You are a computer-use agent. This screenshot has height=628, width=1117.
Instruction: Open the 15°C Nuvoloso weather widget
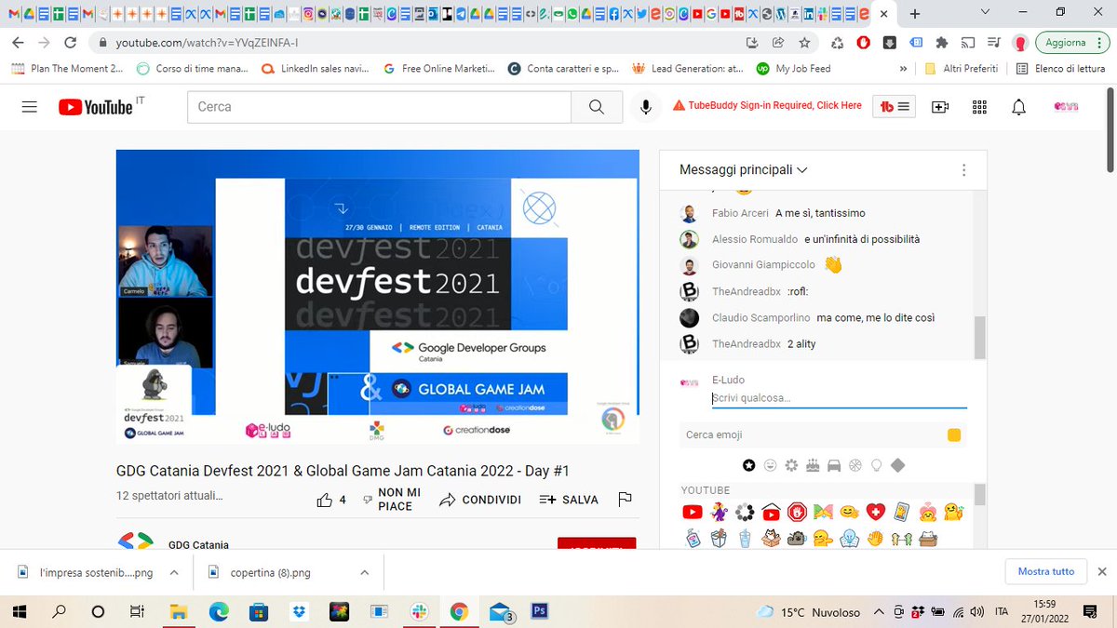pos(808,612)
